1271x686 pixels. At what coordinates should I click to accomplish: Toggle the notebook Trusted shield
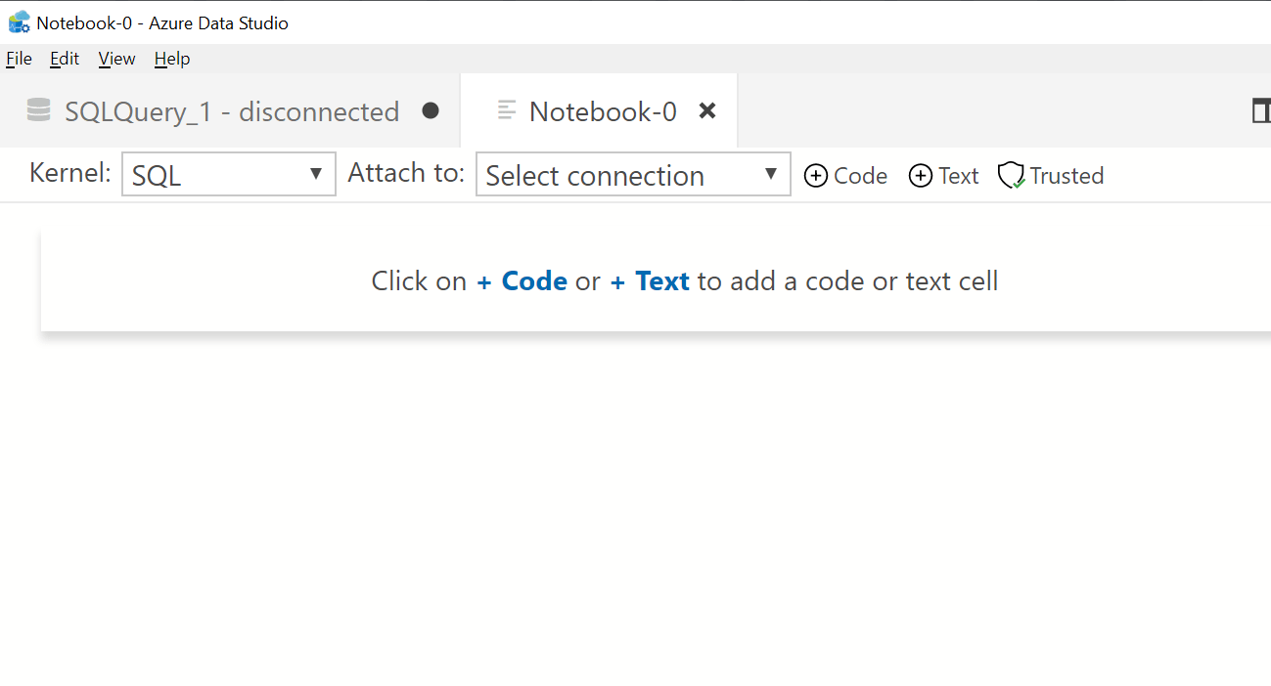point(1051,176)
